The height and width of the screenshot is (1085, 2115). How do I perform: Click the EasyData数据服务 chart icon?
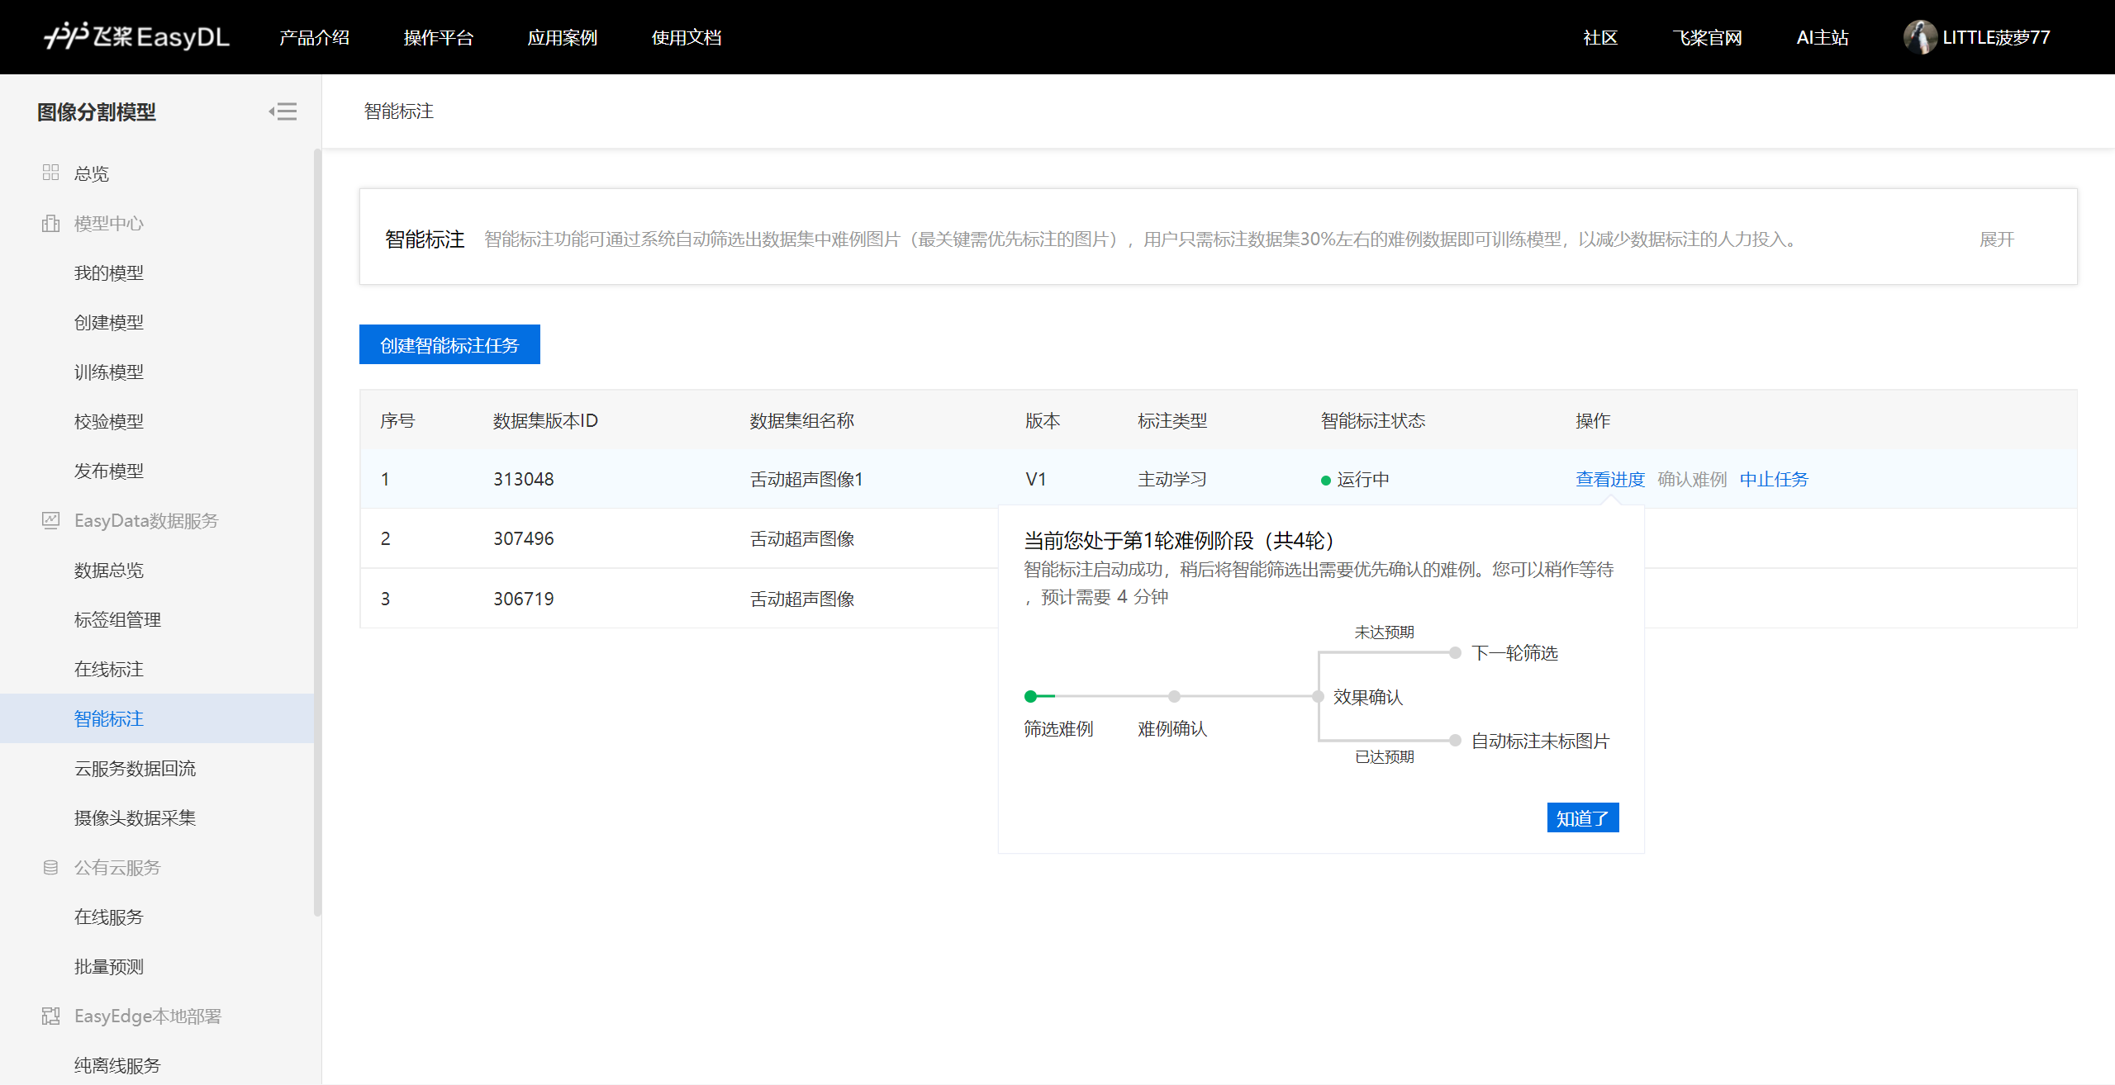[50, 520]
